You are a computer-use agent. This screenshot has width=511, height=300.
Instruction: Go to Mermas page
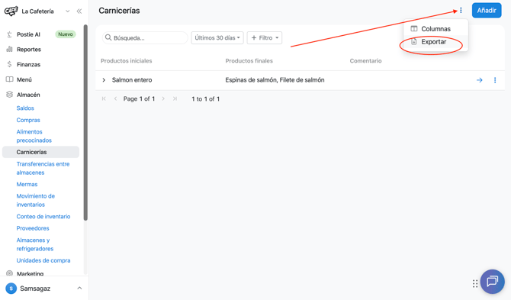27,184
